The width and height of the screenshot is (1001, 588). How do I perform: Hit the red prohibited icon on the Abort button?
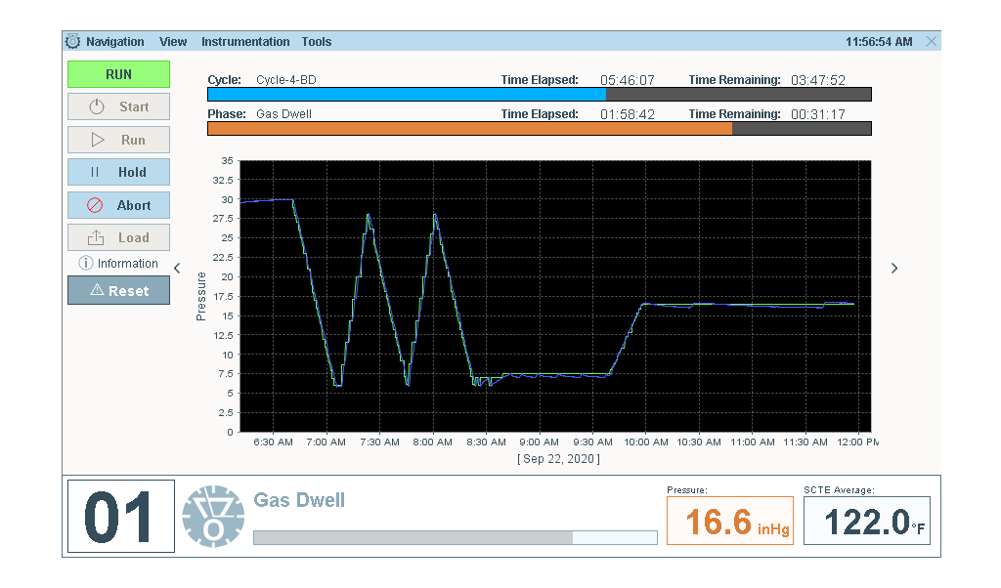tap(96, 206)
